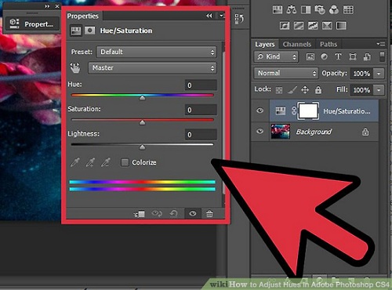Viewport: 392px width, 290px height.
Task: Click the Hue/Saturation adjustment icon in Properties
Action: tap(76, 31)
